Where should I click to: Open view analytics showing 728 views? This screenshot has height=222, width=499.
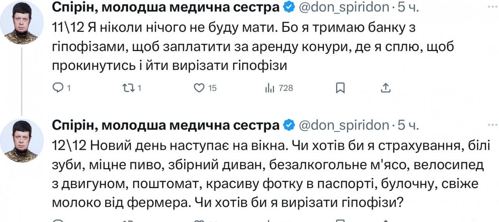pyautogui.click(x=270, y=88)
